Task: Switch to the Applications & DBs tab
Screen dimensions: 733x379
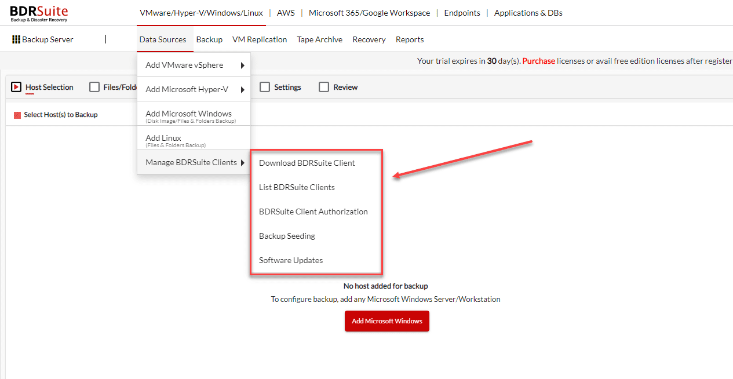Action: coord(528,13)
